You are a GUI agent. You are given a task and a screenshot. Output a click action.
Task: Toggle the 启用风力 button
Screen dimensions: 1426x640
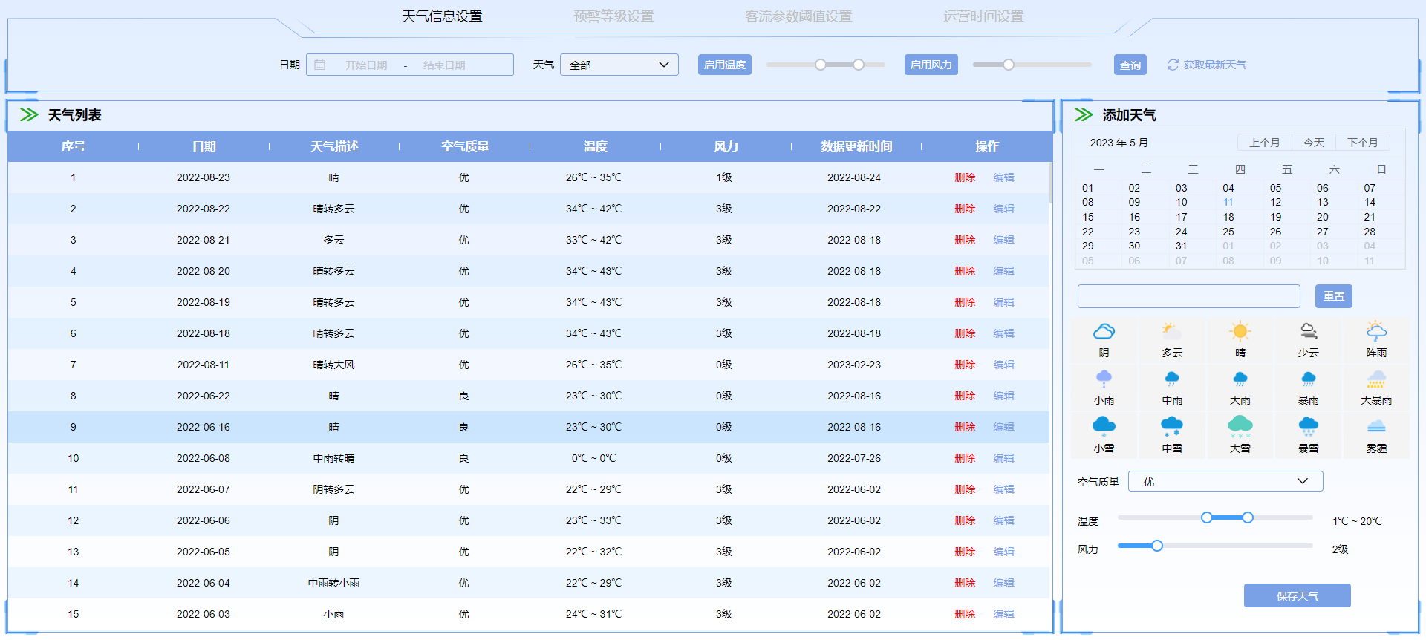[931, 65]
